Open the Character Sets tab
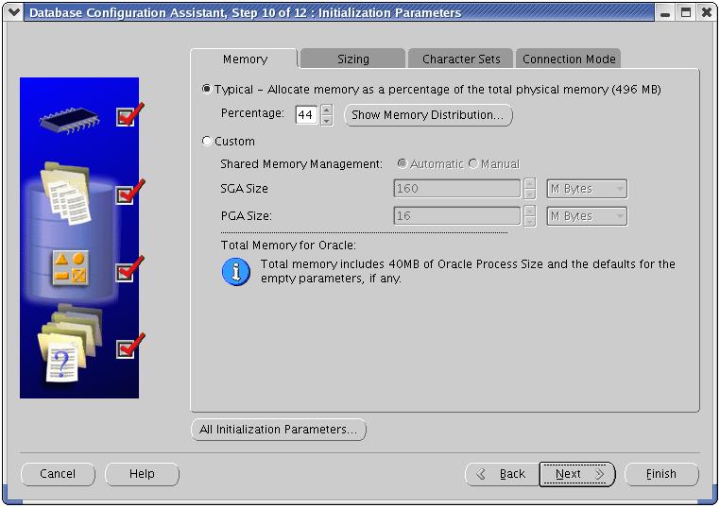The image size is (720, 508). click(461, 59)
